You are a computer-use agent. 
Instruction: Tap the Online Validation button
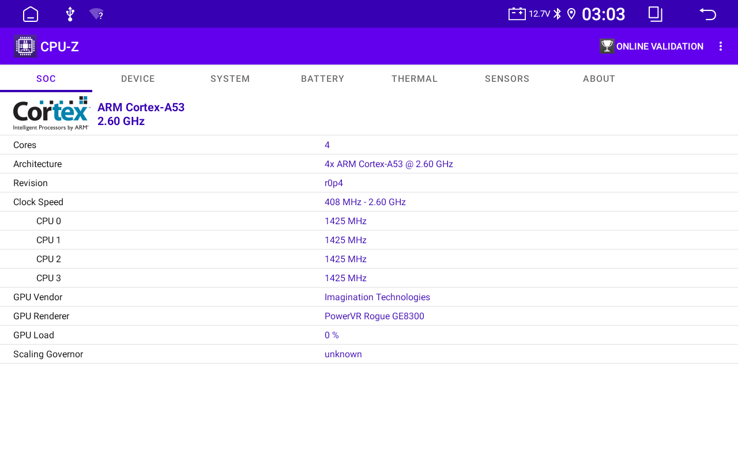[652, 46]
